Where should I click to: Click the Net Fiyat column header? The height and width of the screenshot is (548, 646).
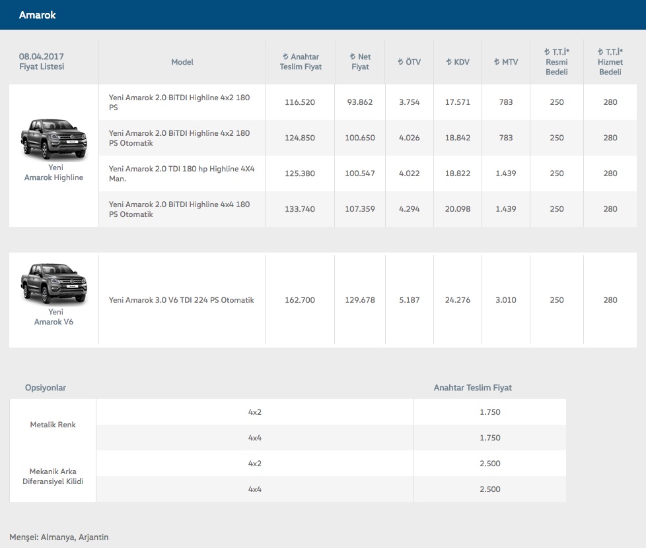[x=360, y=62]
